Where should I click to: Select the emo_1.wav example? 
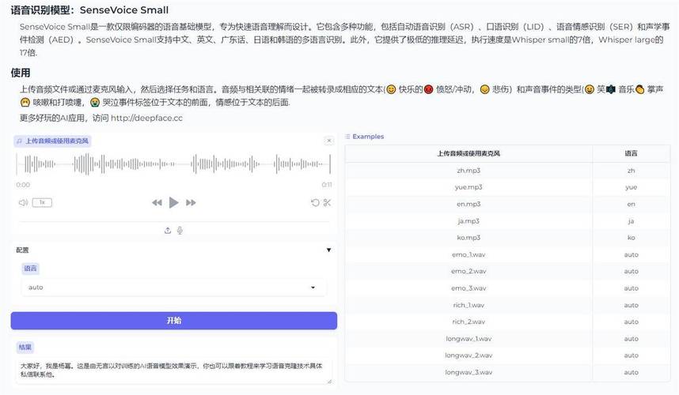click(x=468, y=254)
